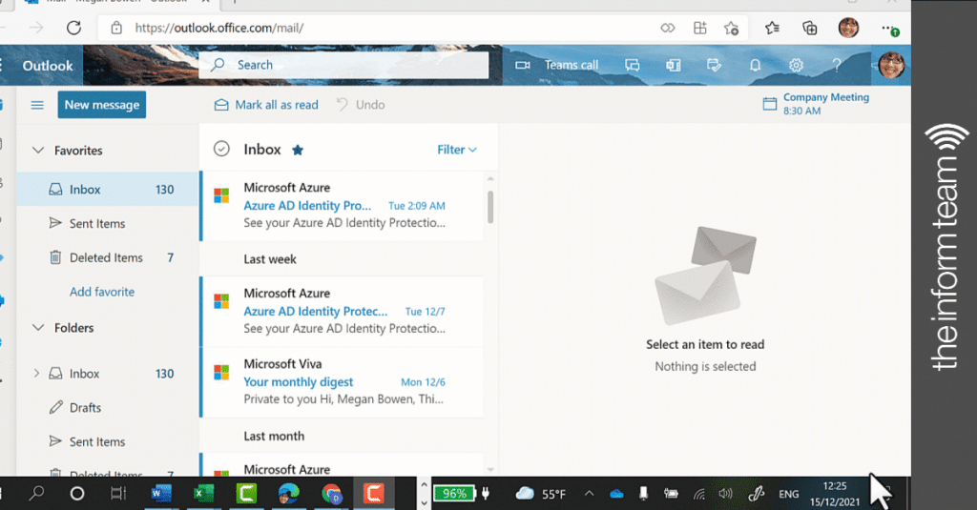Open Microsoft Edge from the taskbar
Viewport: 977px width, 510px height.
(288, 494)
